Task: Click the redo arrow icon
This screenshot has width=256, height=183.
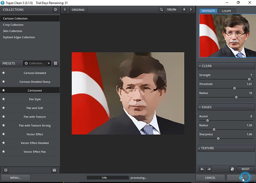Action: 209,169
